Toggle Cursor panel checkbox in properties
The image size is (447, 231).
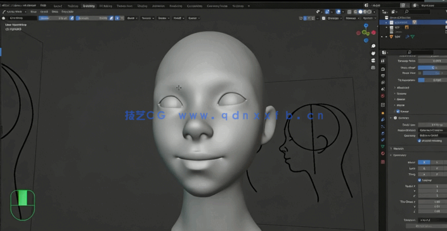[398, 111]
